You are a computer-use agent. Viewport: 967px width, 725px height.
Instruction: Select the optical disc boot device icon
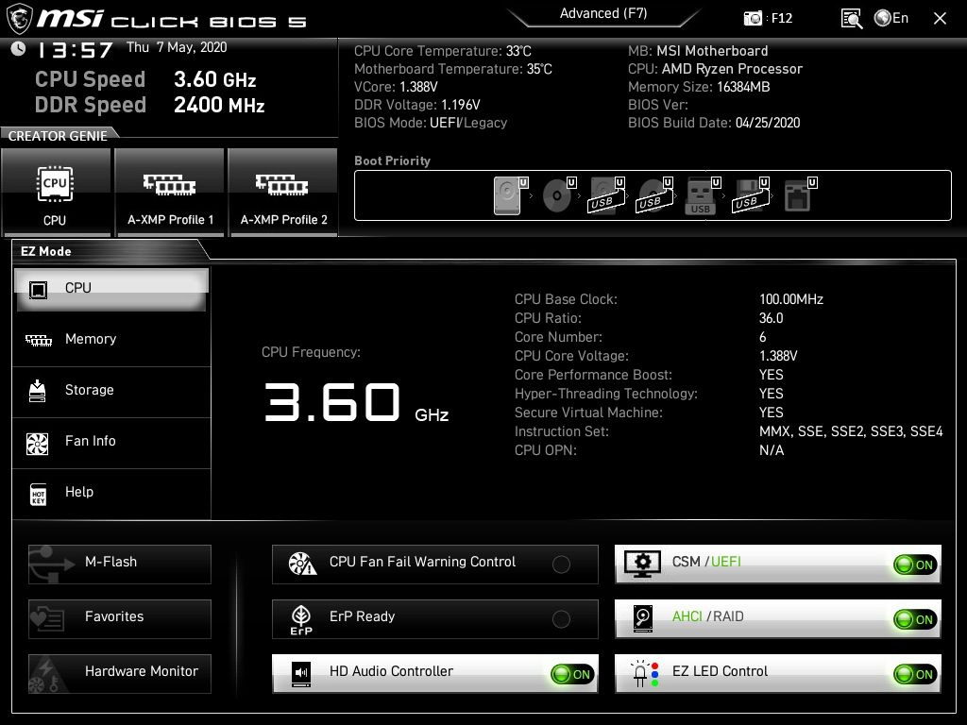[x=557, y=195]
